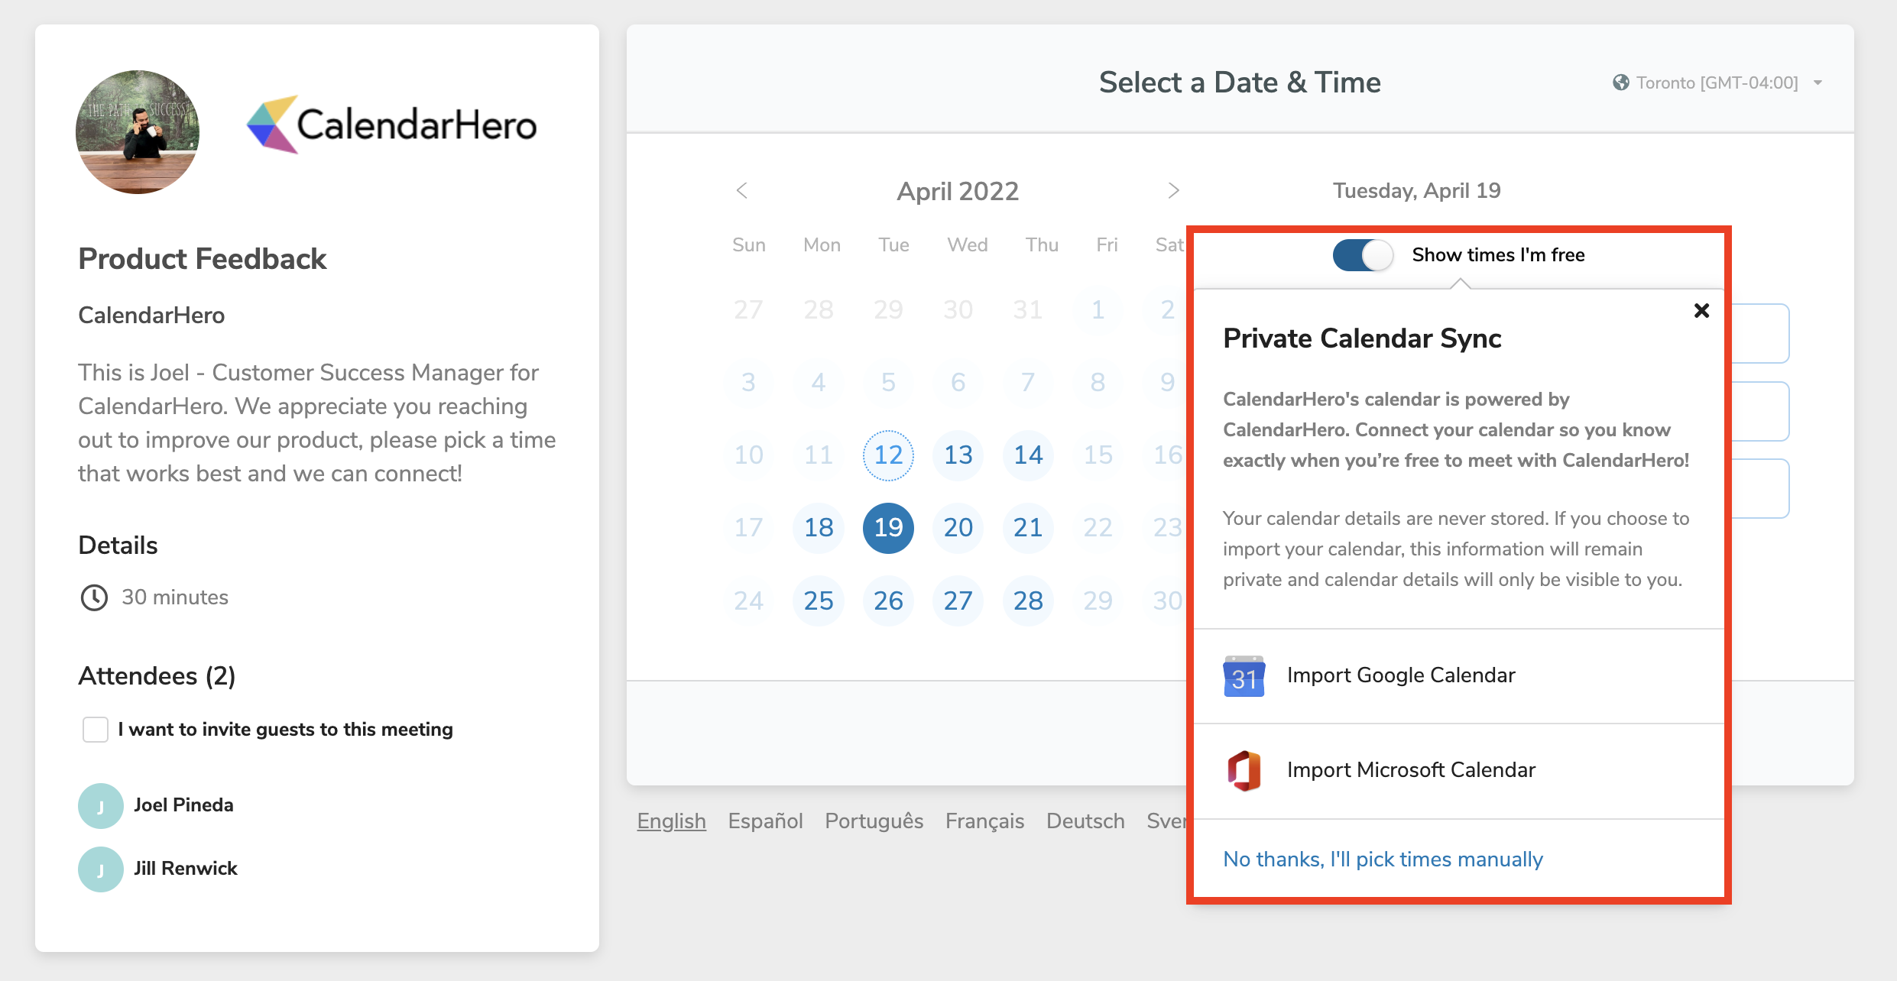1897x981 pixels.
Task: Click the Google Calendar icon
Action: click(1244, 676)
